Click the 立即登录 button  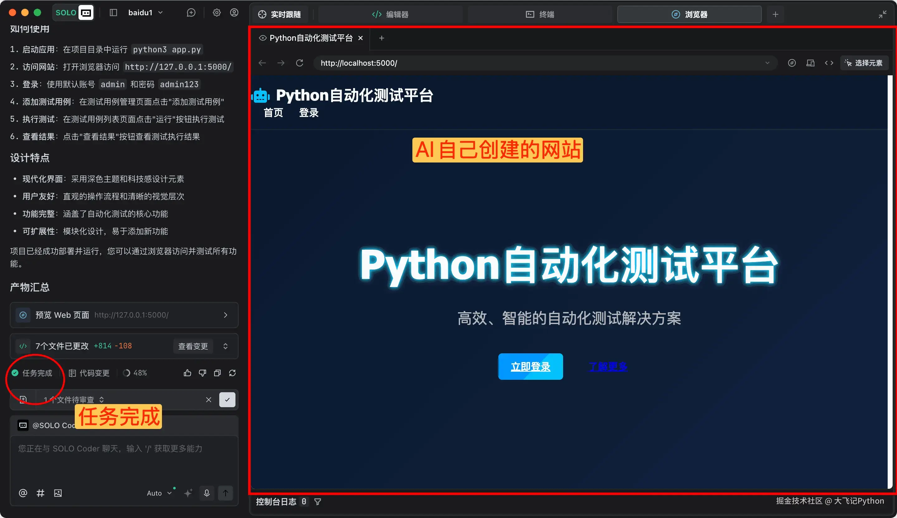click(530, 366)
